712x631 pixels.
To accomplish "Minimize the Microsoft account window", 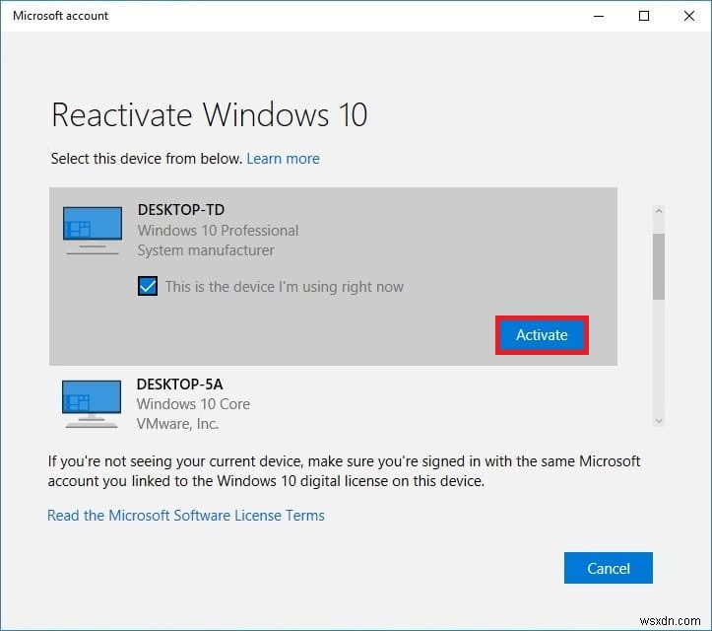I will click(x=599, y=16).
